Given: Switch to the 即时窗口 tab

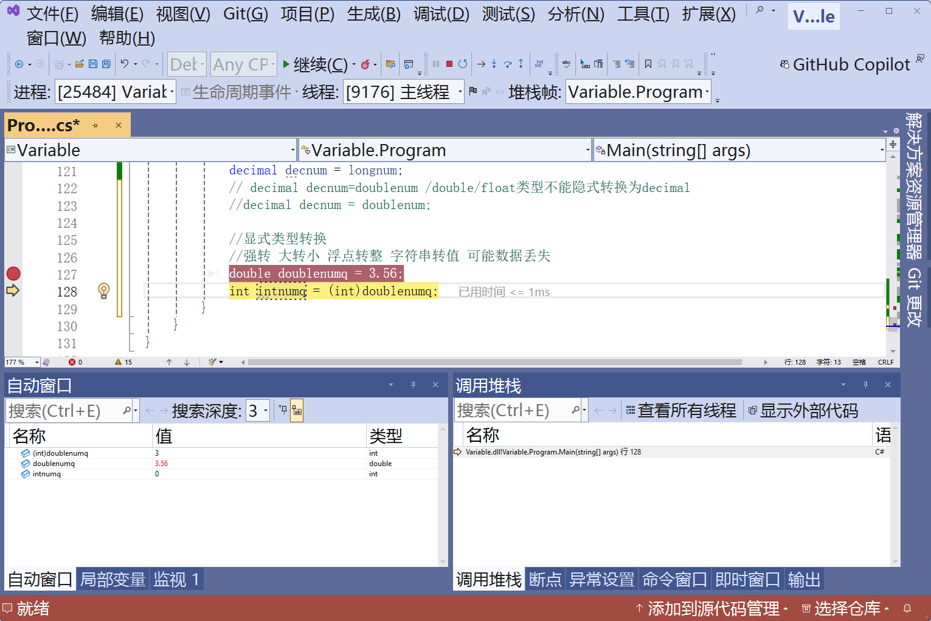Looking at the screenshot, I should pyautogui.click(x=747, y=579).
